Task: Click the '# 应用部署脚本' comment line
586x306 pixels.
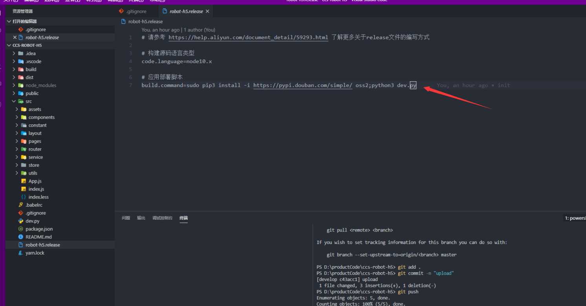Action: click(x=162, y=77)
